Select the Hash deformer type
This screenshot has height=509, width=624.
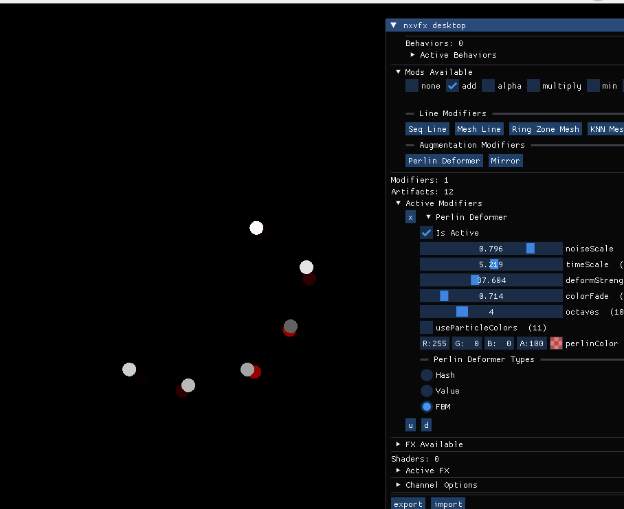(x=426, y=374)
